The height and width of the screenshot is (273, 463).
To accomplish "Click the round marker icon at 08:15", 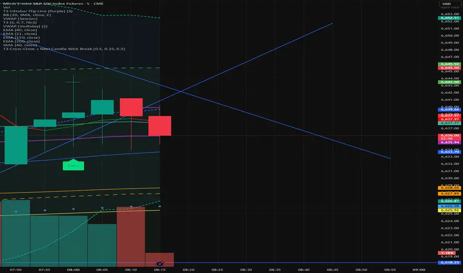I will pos(160,264).
